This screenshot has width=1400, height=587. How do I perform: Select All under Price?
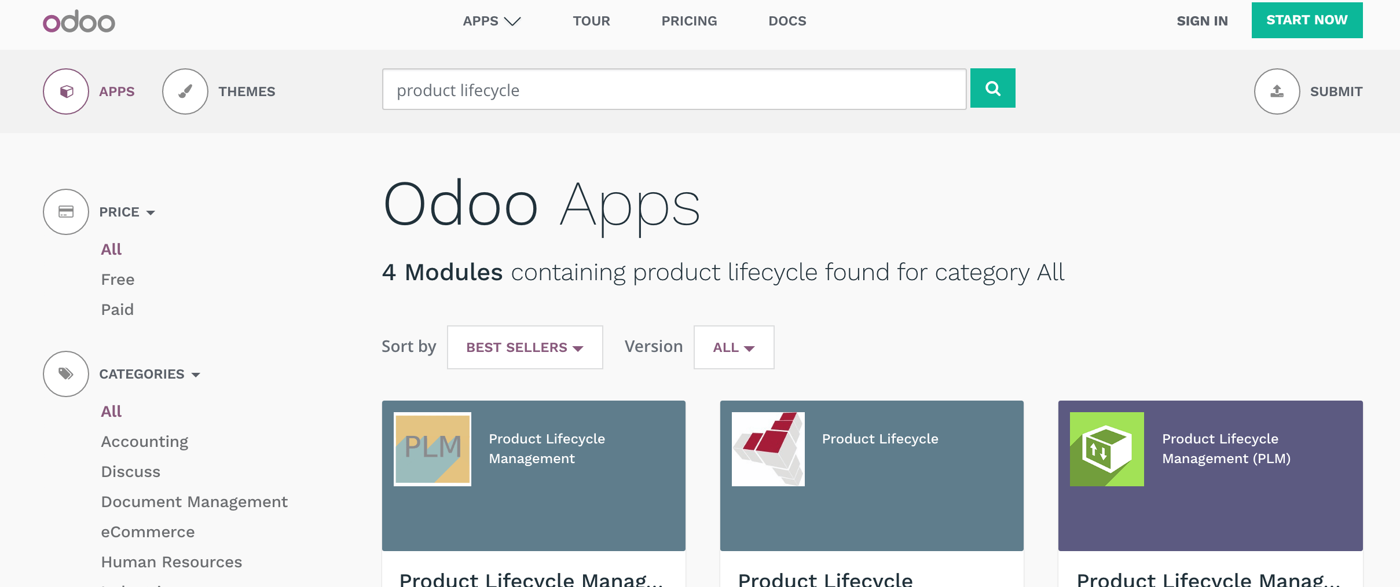click(x=111, y=250)
